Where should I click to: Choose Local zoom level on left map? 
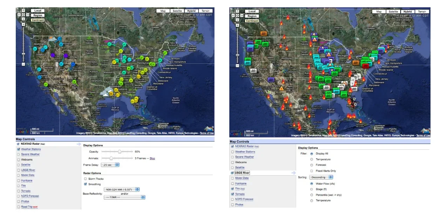(38, 11)
